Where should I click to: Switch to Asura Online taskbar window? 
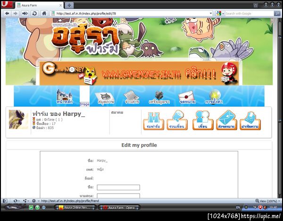pos(75,207)
